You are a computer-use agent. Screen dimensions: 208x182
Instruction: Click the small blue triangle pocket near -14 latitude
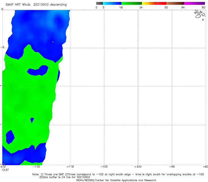coord(32,120)
